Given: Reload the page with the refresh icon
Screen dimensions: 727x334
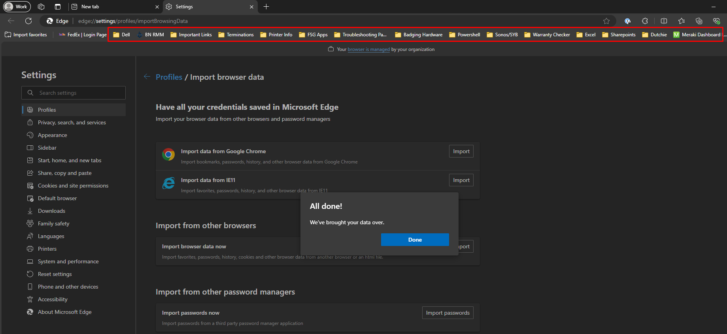Looking at the screenshot, I should coord(28,21).
